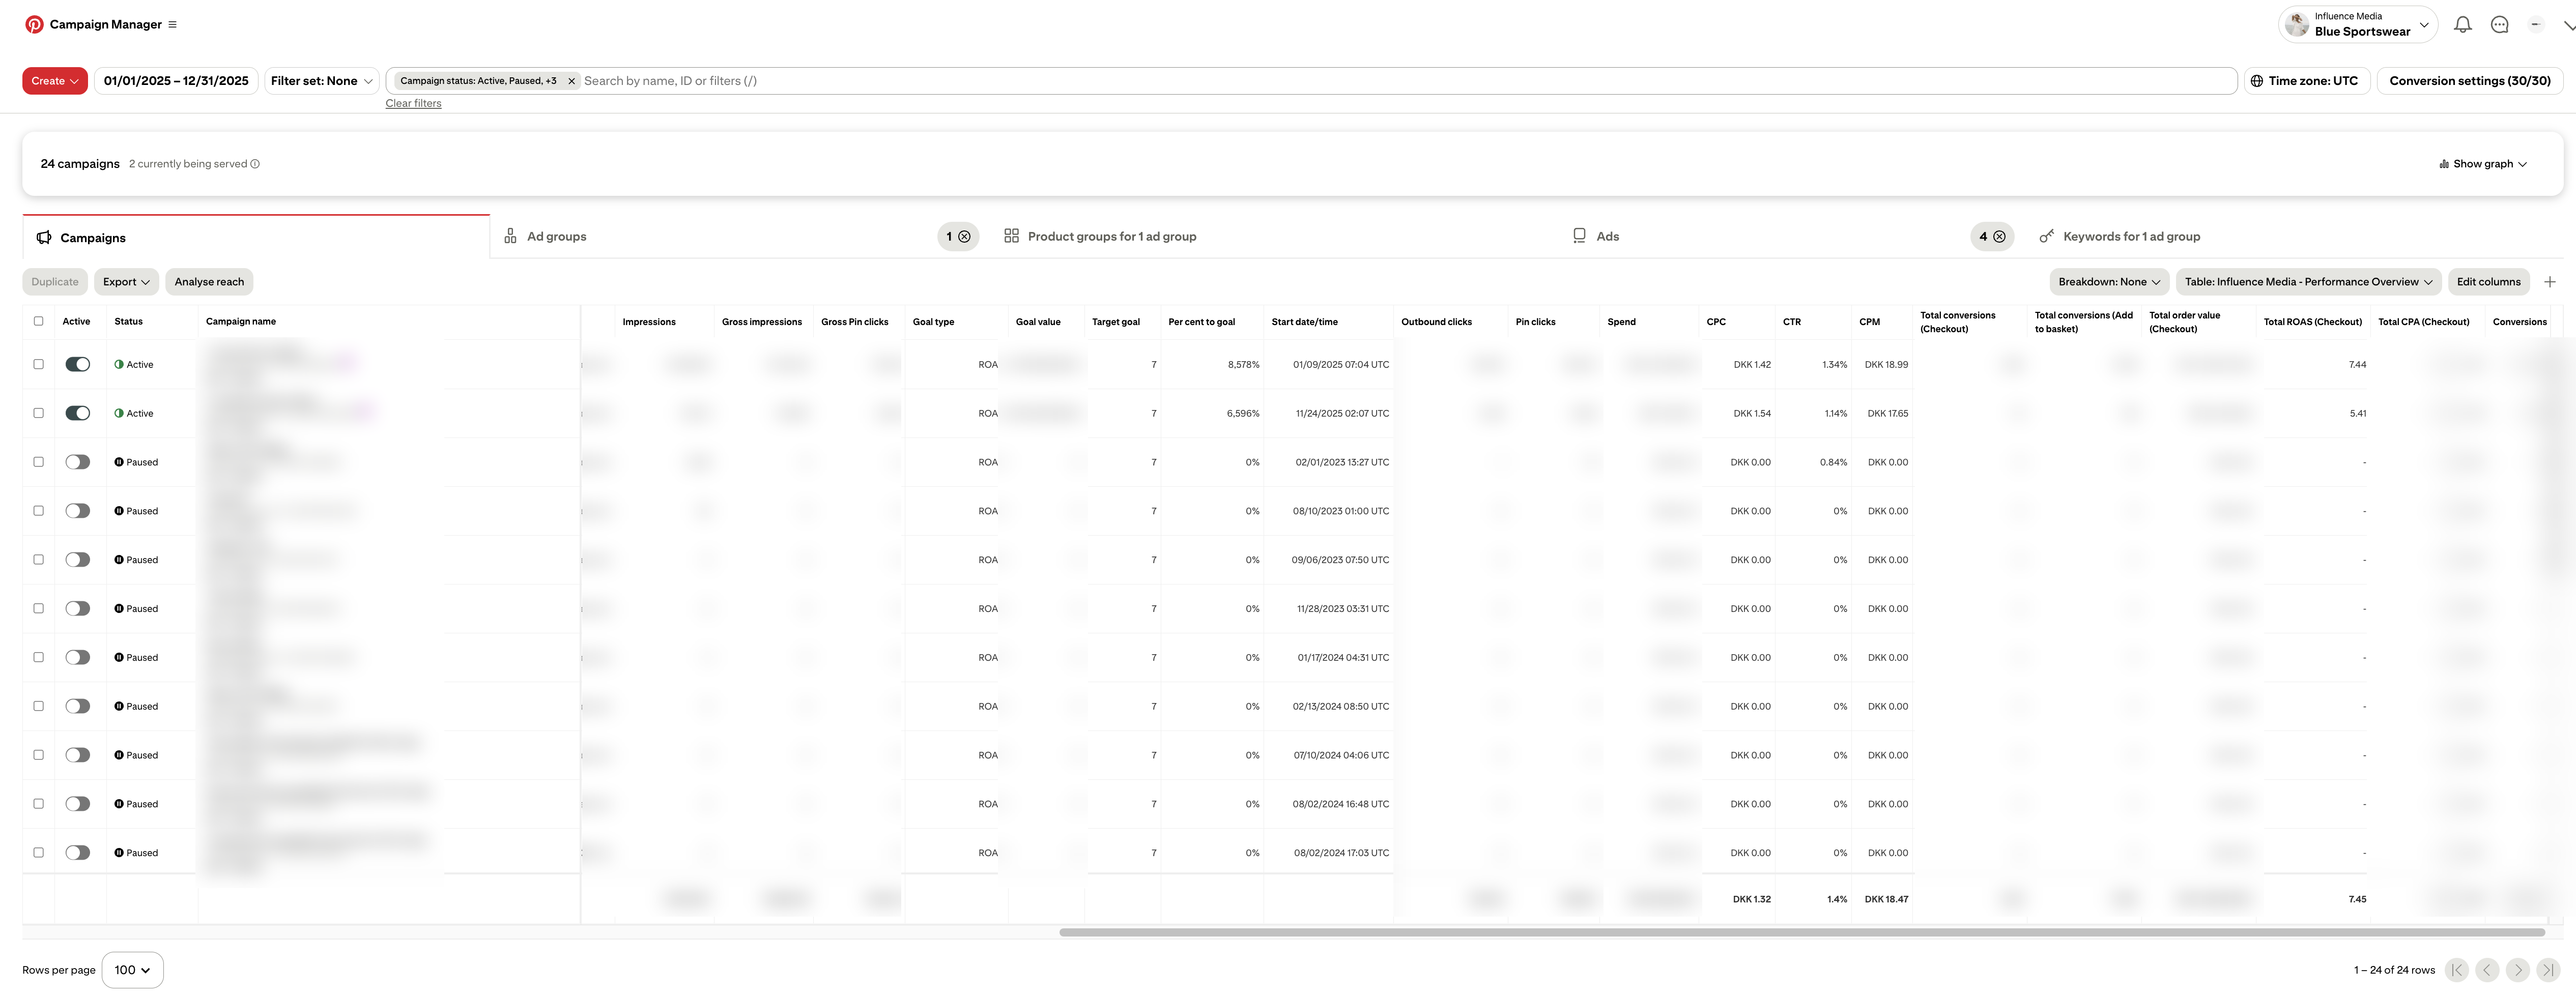This screenshot has height=995, width=2576.
Task: Expand the Show graph section
Action: coord(2483,164)
